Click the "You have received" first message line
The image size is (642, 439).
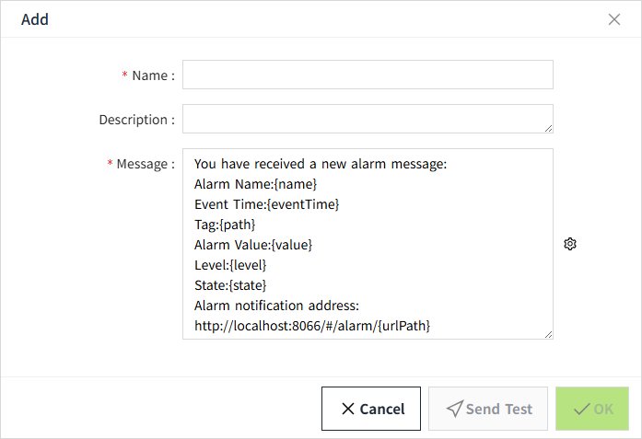[x=321, y=165]
